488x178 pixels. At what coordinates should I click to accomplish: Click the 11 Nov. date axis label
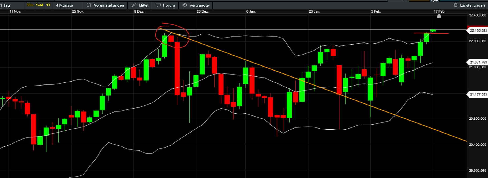tap(15, 11)
